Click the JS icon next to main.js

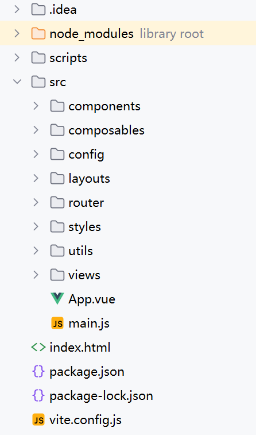pos(57,323)
